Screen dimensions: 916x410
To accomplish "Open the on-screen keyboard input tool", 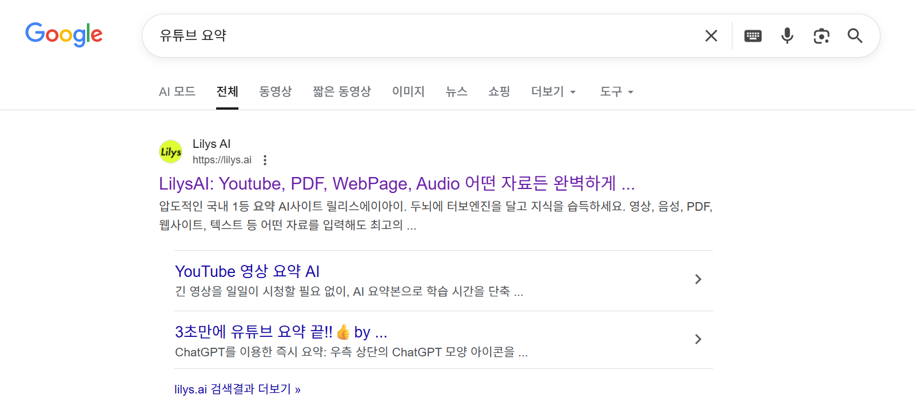I will [752, 36].
